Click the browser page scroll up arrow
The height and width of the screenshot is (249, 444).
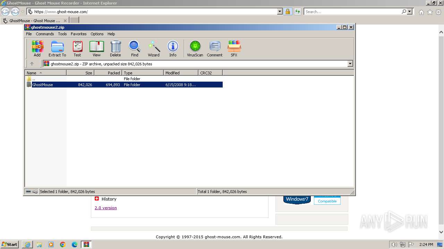click(x=441, y=33)
